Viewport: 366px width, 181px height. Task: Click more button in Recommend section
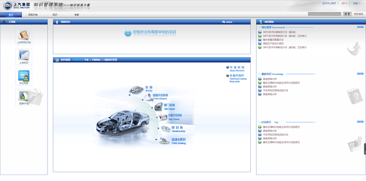360,27
